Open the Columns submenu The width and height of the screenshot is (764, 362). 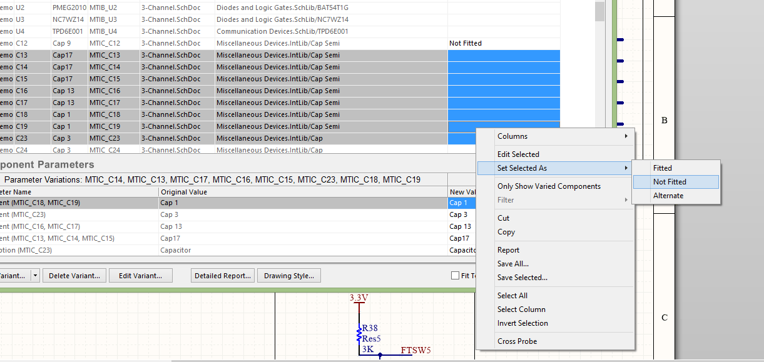point(555,136)
